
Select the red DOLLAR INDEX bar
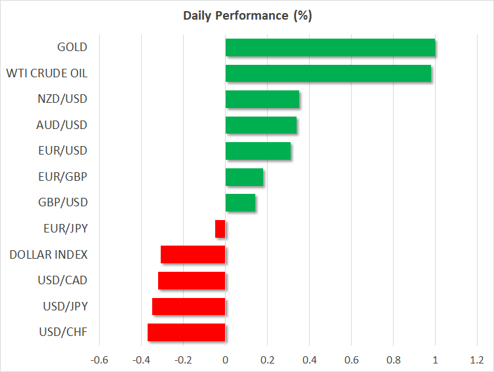tap(193, 254)
